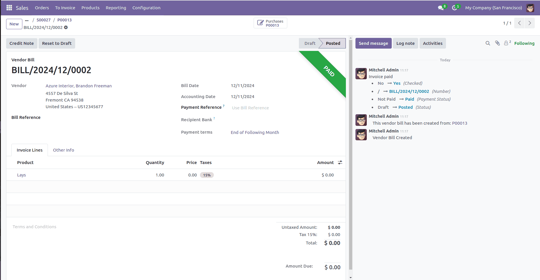
Task: Open the breadcrumb ellipsis menu
Action: 26,20
